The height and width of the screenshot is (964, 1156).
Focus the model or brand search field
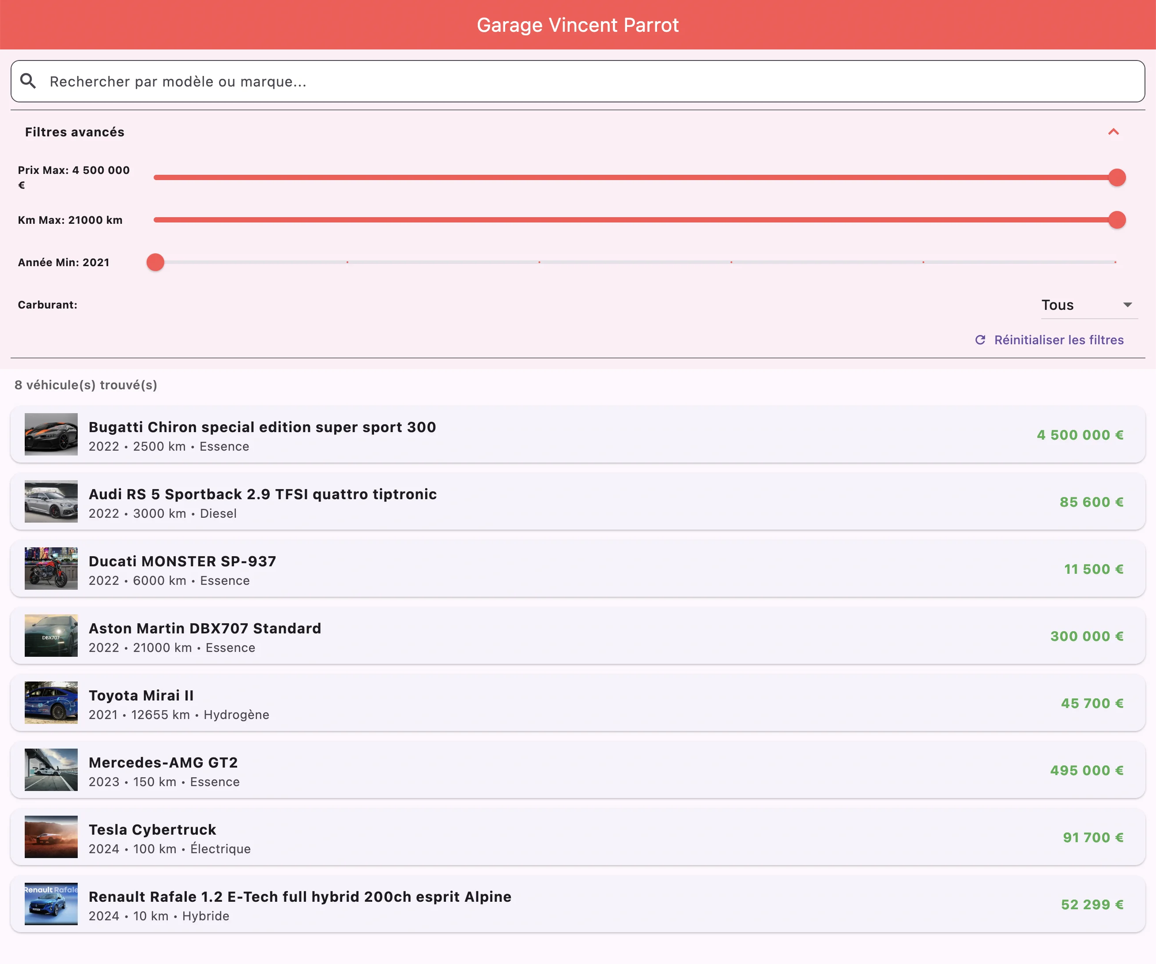point(578,81)
